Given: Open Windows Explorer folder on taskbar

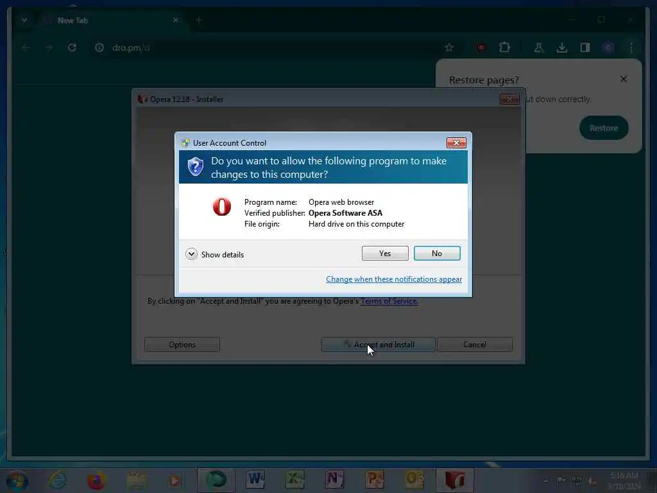Looking at the screenshot, I should coord(136,480).
